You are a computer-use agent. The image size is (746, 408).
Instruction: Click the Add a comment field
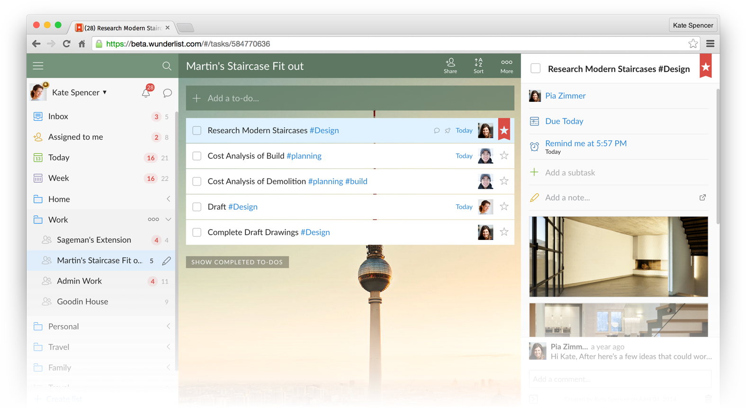[620, 379]
